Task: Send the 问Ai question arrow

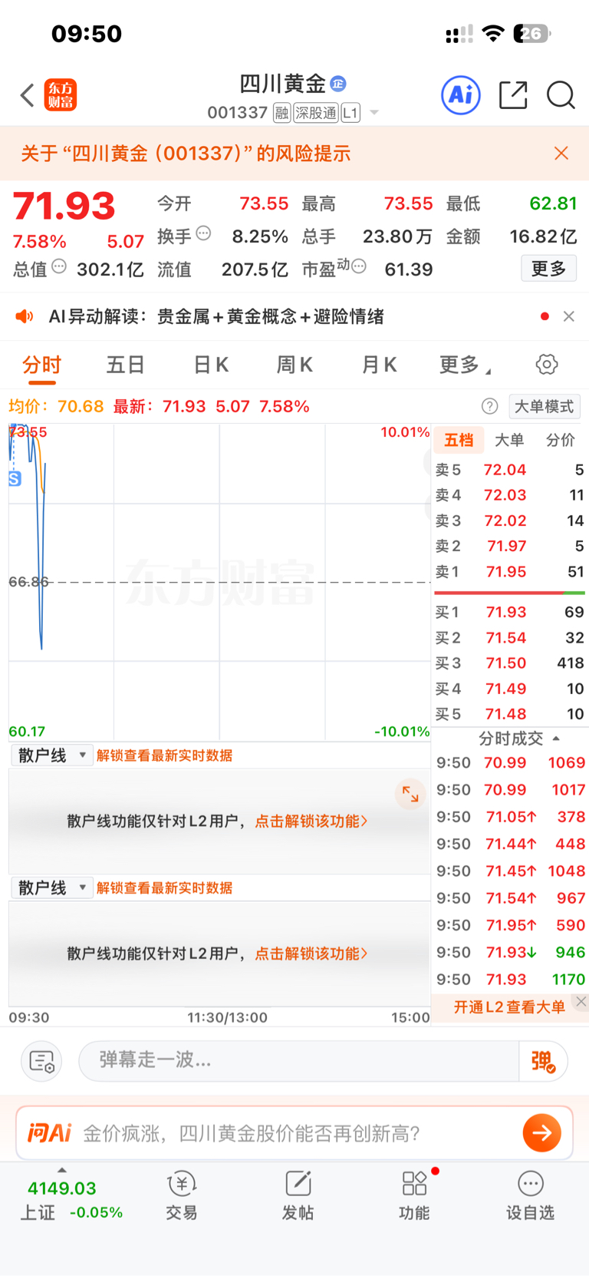Action: click(542, 1132)
